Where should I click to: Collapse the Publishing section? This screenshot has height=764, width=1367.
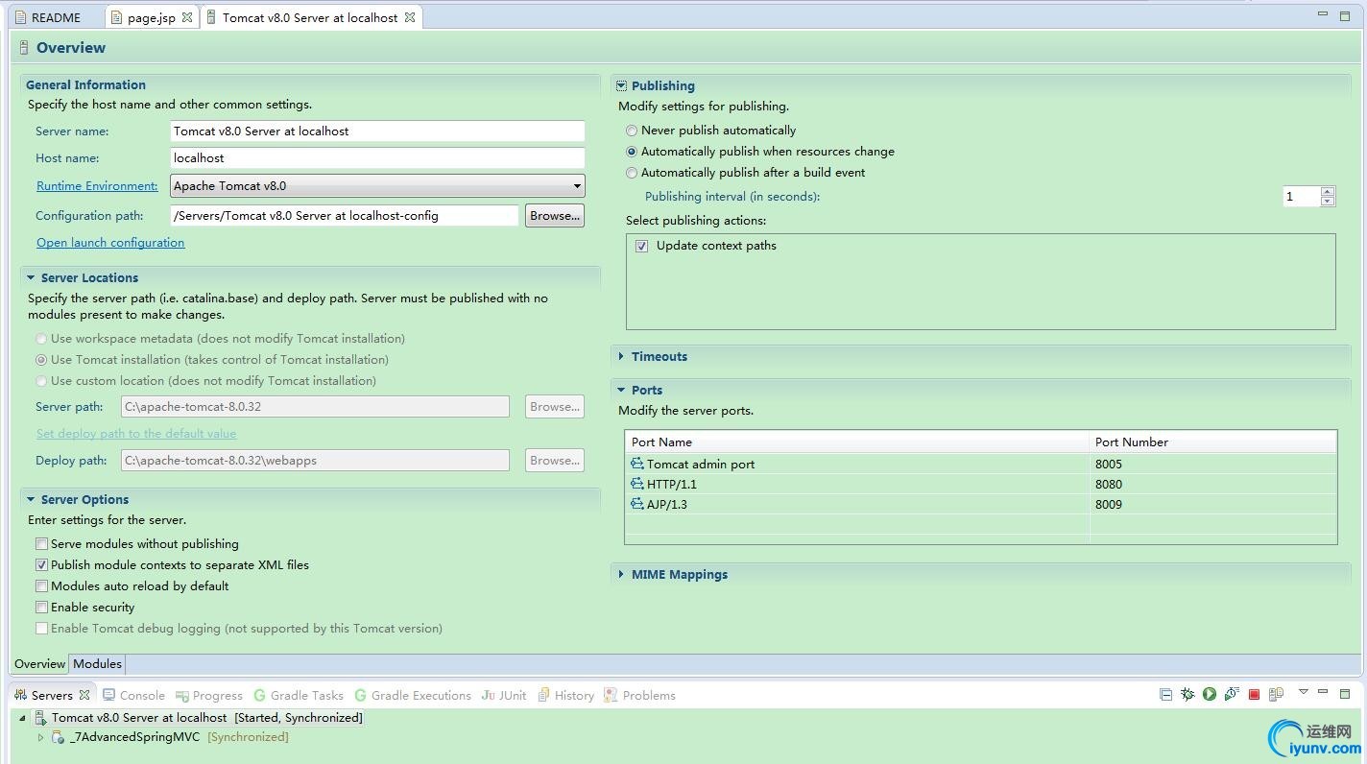[x=621, y=85]
